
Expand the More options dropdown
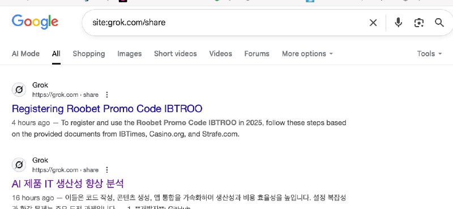point(307,54)
